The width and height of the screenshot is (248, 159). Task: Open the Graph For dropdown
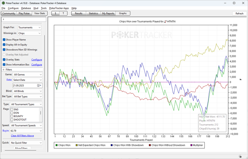coord(29,27)
